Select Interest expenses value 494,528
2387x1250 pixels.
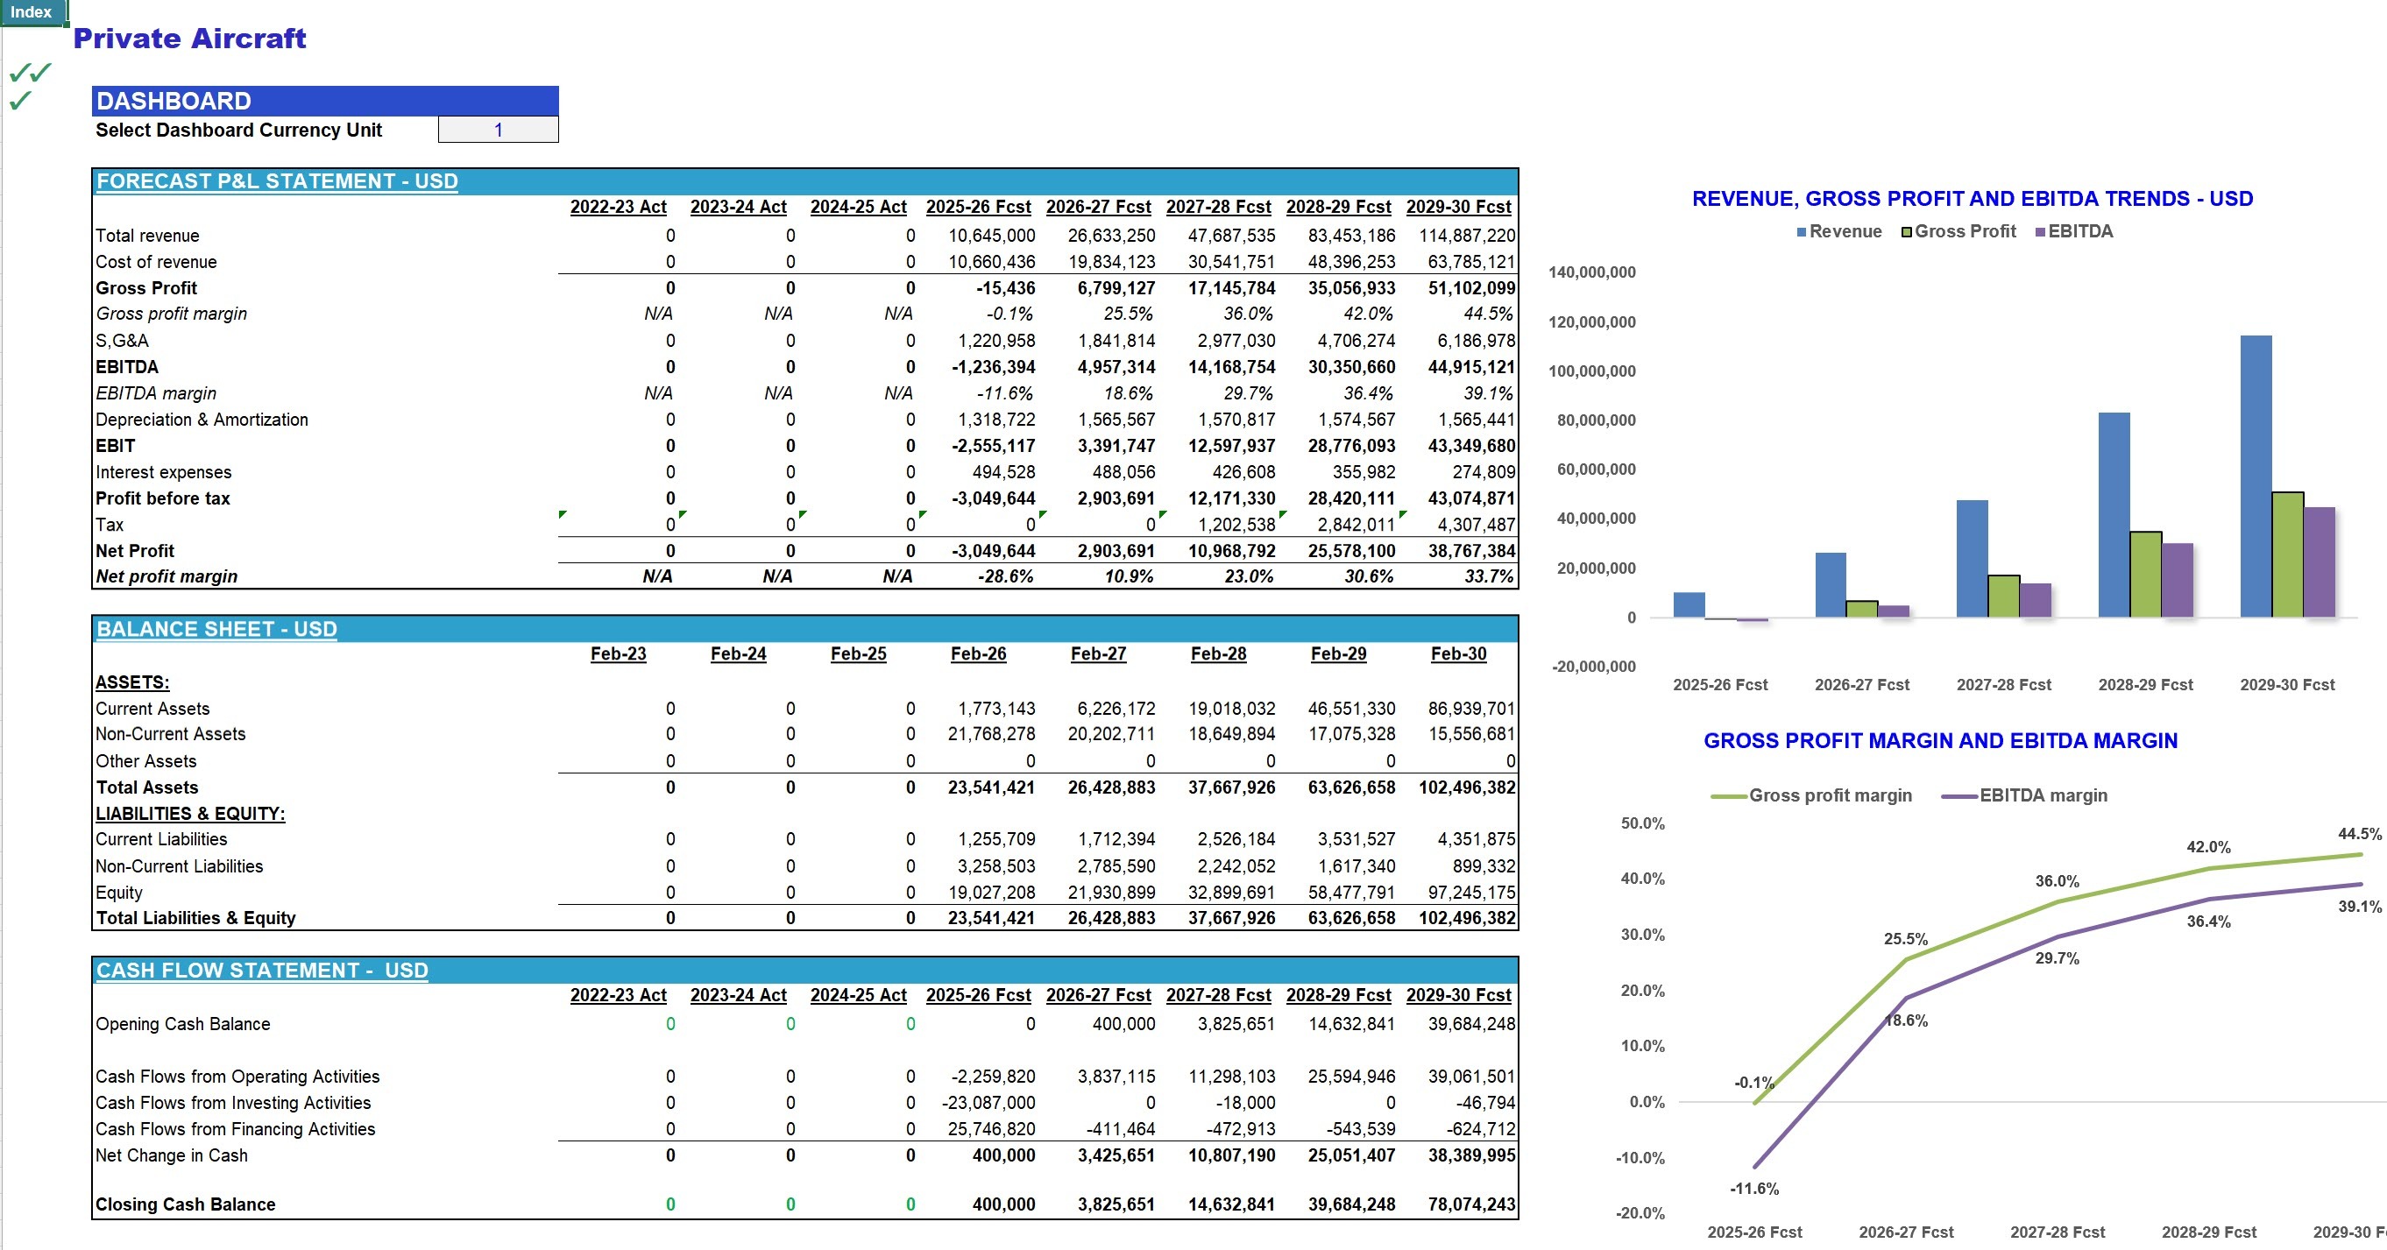pos(1003,472)
